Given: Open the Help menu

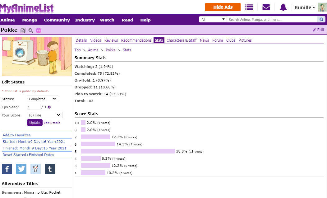Looking at the screenshot, I should (145, 20).
